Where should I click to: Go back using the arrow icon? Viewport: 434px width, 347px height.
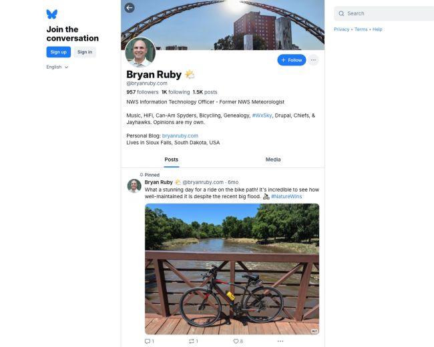pyautogui.click(x=130, y=8)
